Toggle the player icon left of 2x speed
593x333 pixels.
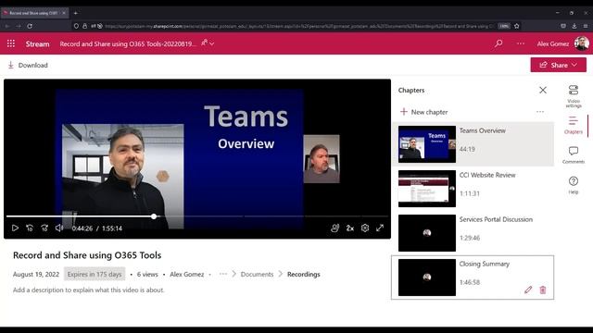click(x=334, y=228)
